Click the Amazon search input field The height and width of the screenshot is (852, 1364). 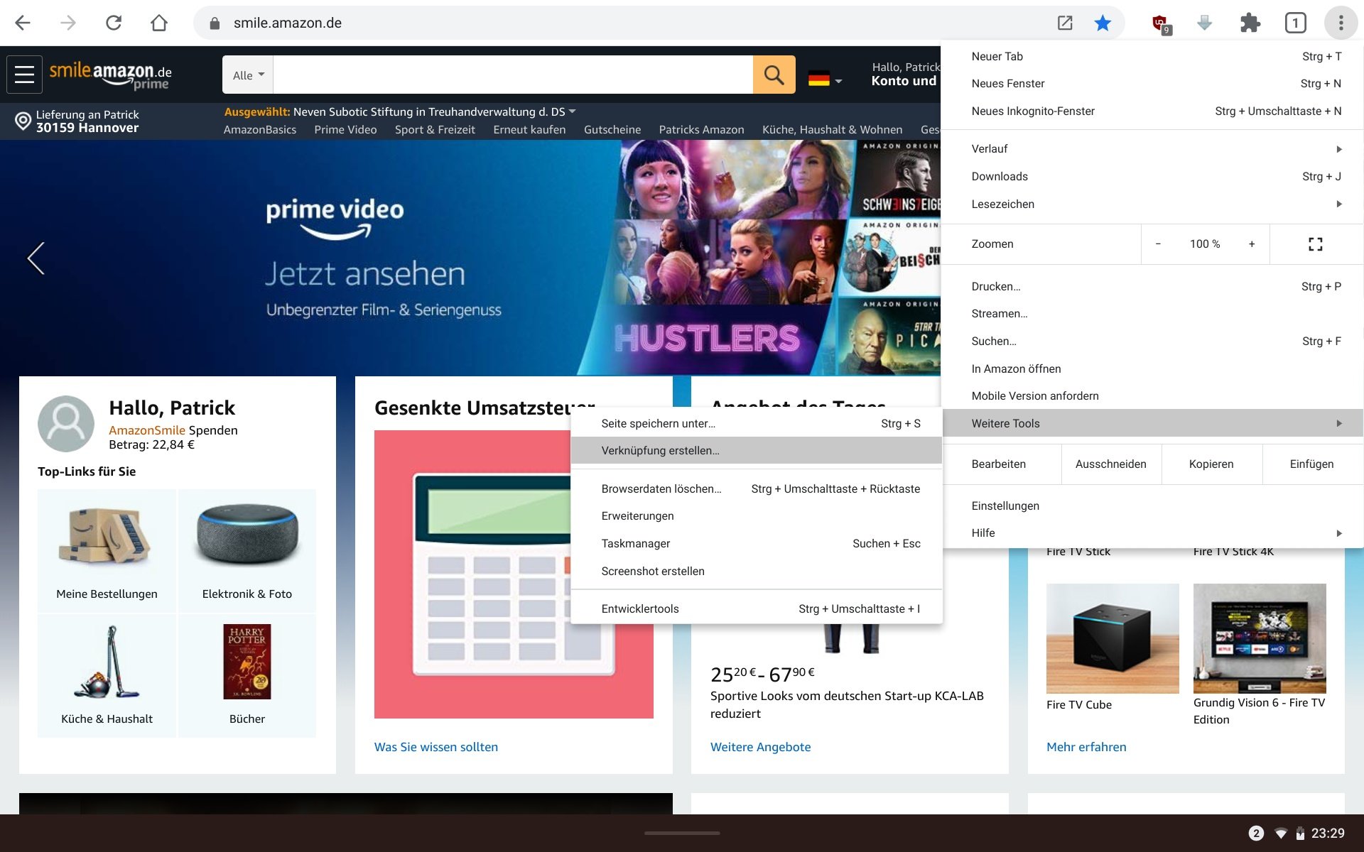[x=513, y=75]
